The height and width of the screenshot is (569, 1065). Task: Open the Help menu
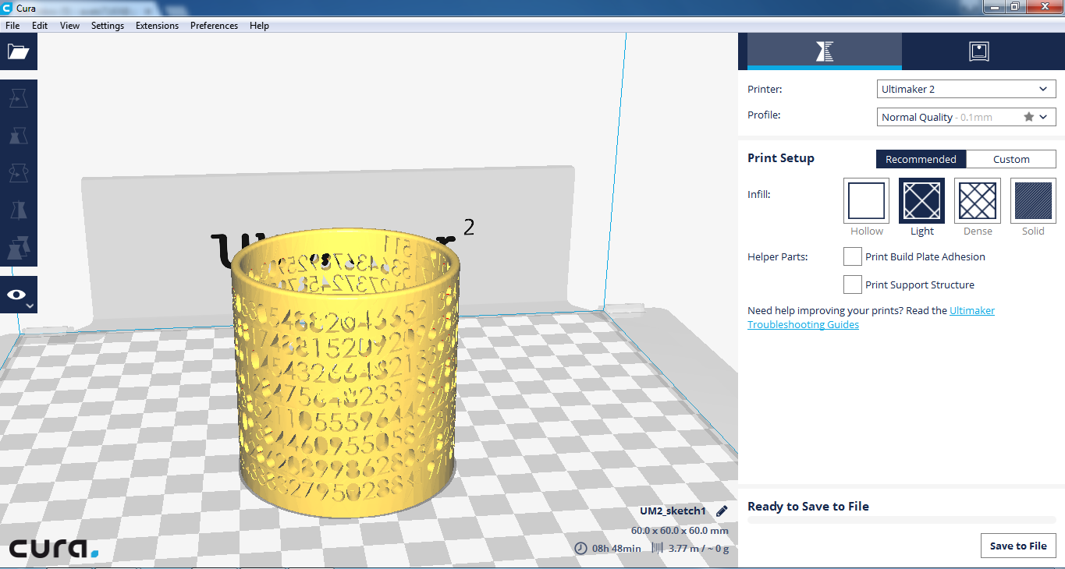click(259, 26)
